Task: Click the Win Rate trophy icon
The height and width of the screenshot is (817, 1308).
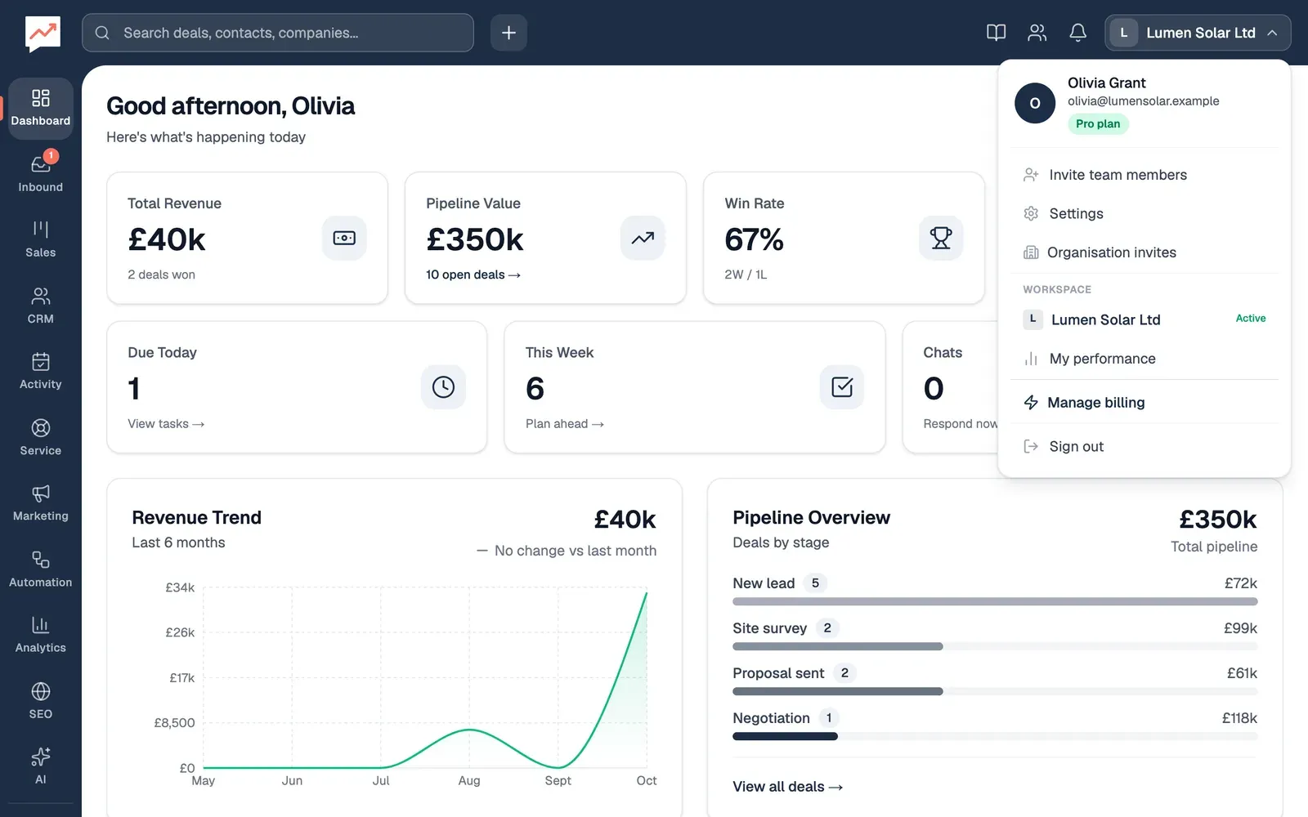Action: coord(941,238)
